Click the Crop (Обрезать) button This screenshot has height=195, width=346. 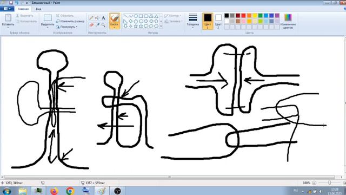click(65, 16)
